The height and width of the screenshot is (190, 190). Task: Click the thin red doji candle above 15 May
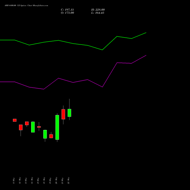(x=39, y=127)
